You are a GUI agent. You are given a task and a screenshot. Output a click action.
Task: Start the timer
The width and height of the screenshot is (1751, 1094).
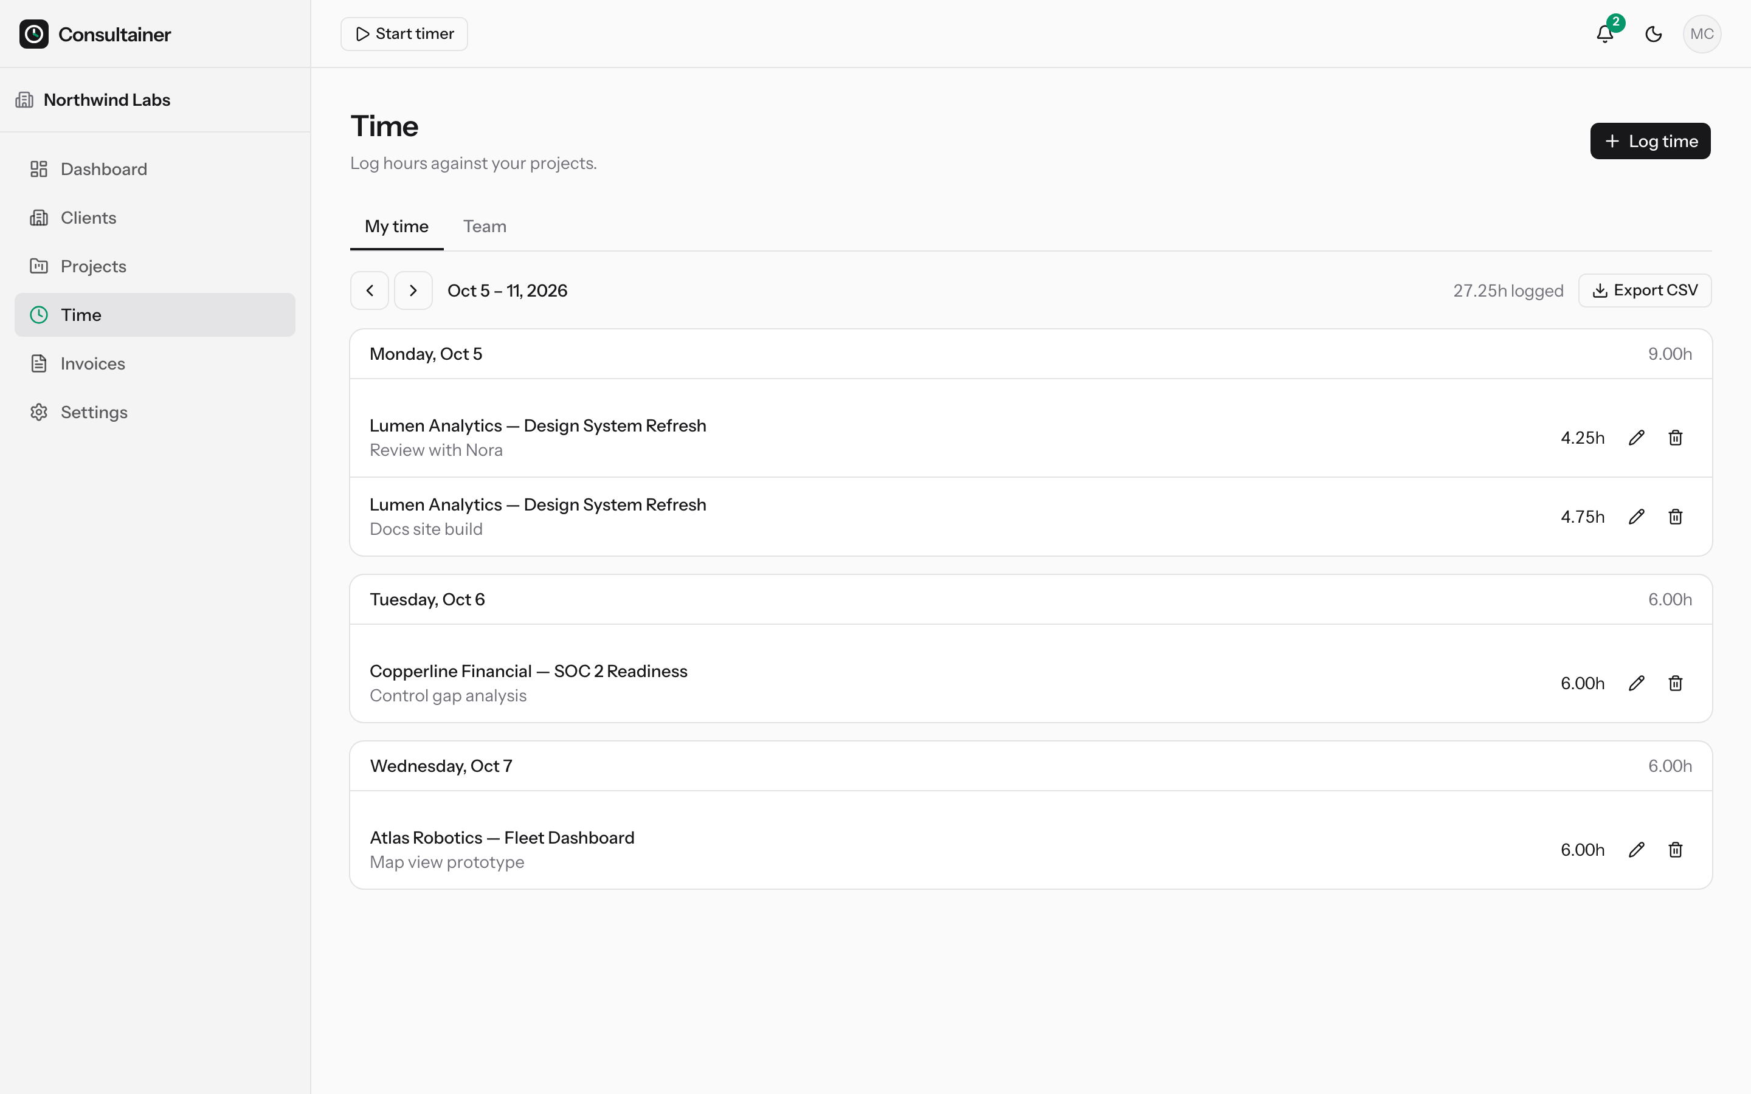[x=404, y=34]
